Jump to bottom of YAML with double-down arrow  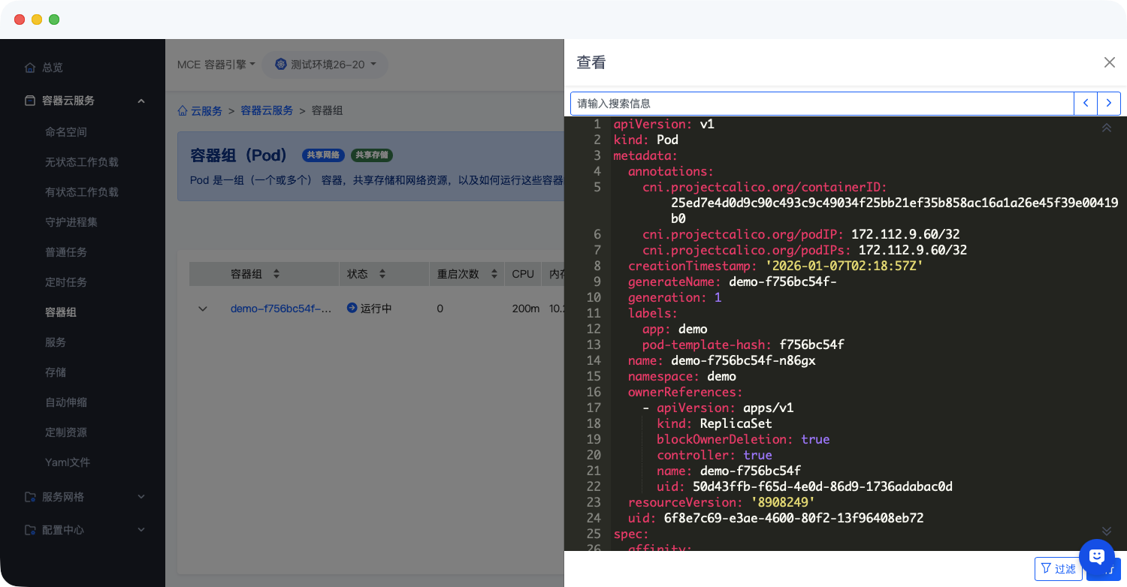pos(1106,531)
